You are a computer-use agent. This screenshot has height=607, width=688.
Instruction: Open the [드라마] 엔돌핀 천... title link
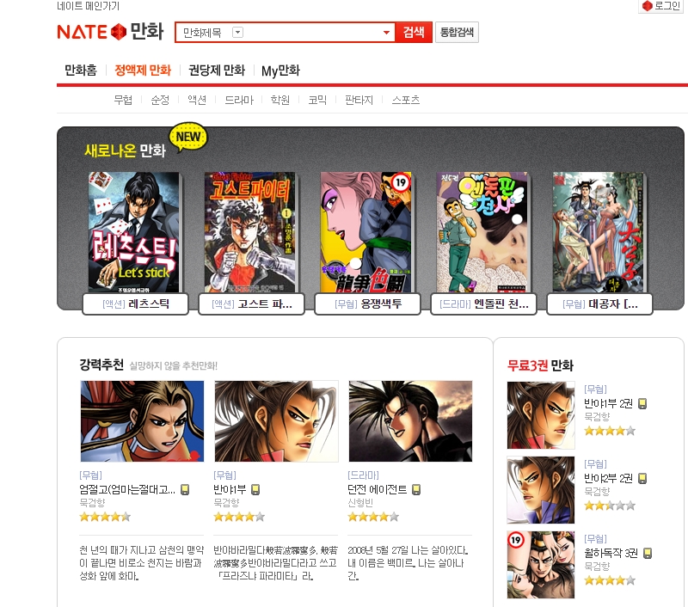pyautogui.click(x=484, y=304)
